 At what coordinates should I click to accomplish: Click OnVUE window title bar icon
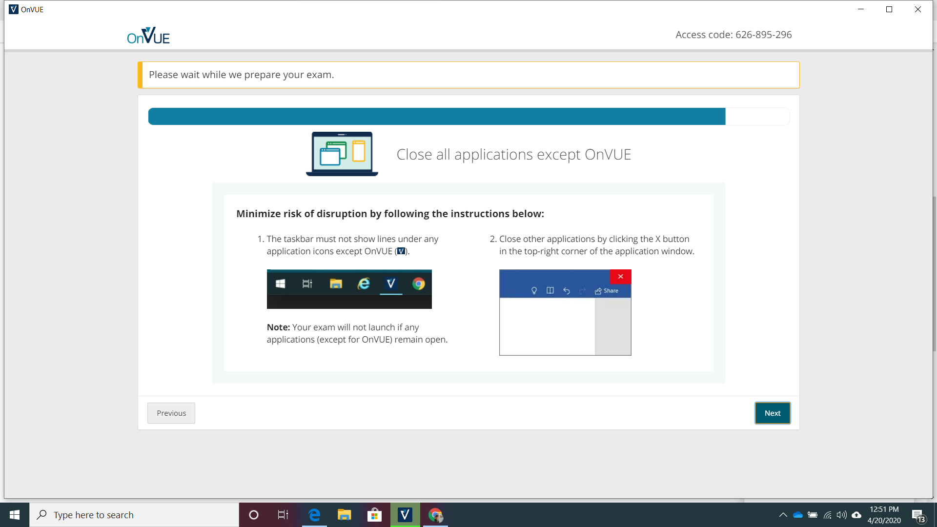coord(14,9)
